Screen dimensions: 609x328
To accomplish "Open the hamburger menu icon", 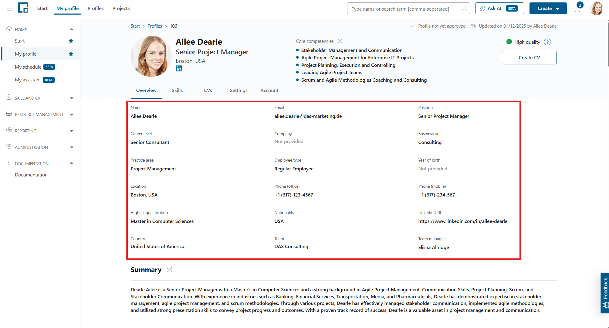I will 10,8.
